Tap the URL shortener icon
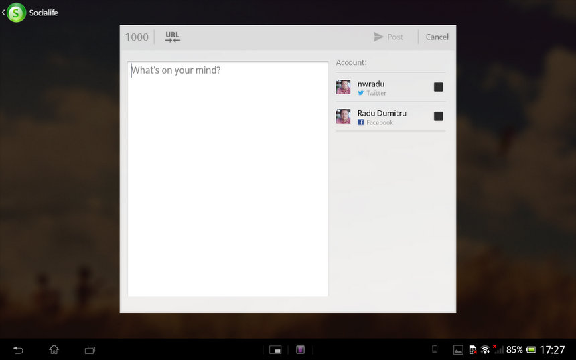 pyautogui.click(x=173, y=37)
